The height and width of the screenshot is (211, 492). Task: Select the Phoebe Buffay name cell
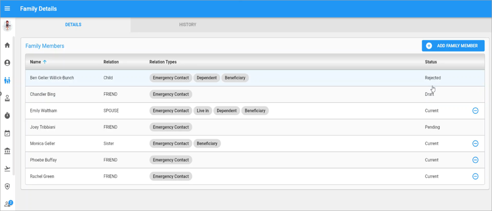pos(43,160)
